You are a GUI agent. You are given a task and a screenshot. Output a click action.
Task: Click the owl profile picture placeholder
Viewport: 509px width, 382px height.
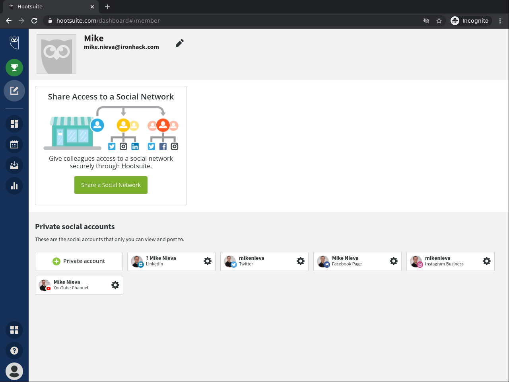point(56,54)
